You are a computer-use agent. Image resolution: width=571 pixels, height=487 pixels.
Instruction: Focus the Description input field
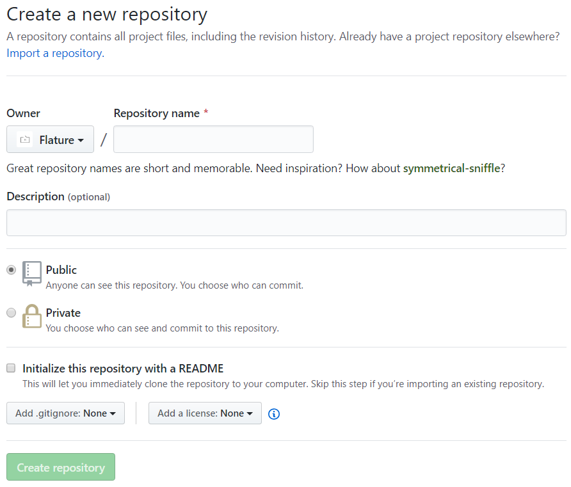286,223
